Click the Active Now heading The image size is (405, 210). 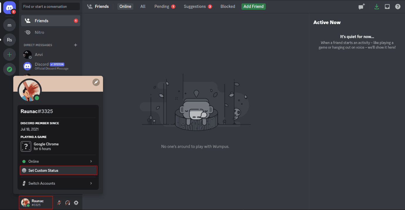click(x=327, y=22)
